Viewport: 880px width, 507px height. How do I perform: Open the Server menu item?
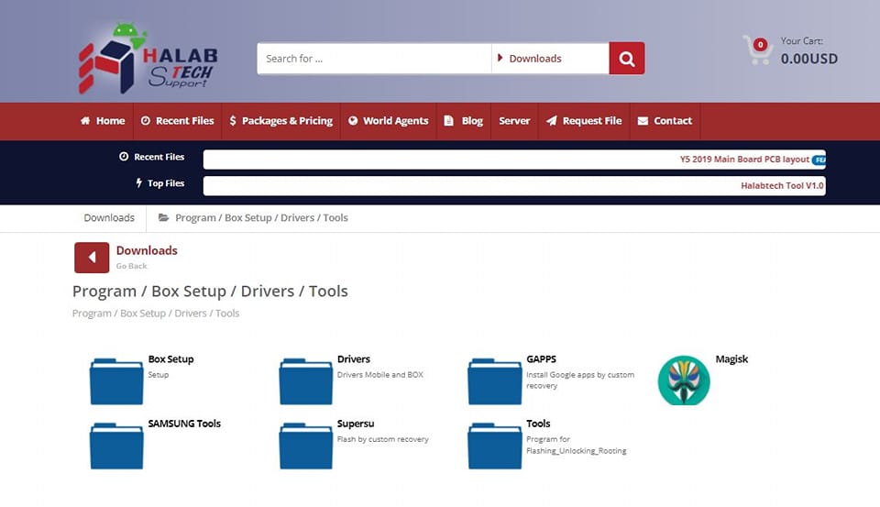click(514, 121)
